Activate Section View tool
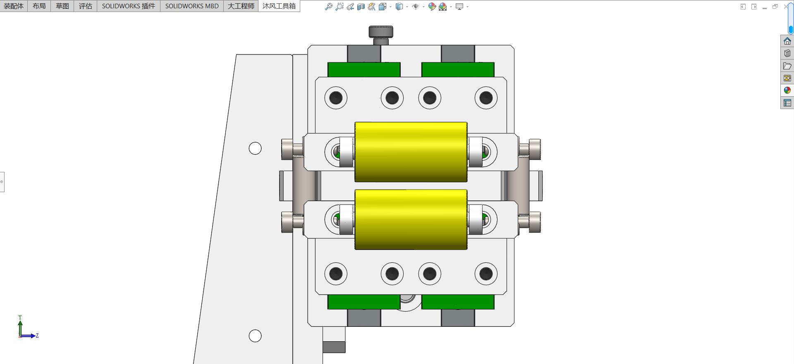This screenshot has height=364, width=794. pos(361,7)
